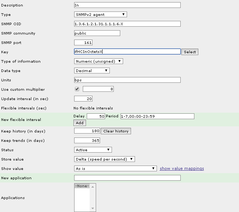Select -None- in the Applications list
The image size is (239, 212).
[82, 186]
